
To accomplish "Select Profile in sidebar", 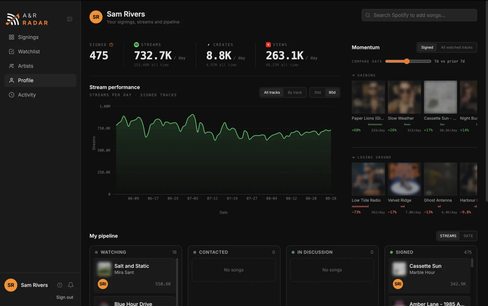I will 40,80.
